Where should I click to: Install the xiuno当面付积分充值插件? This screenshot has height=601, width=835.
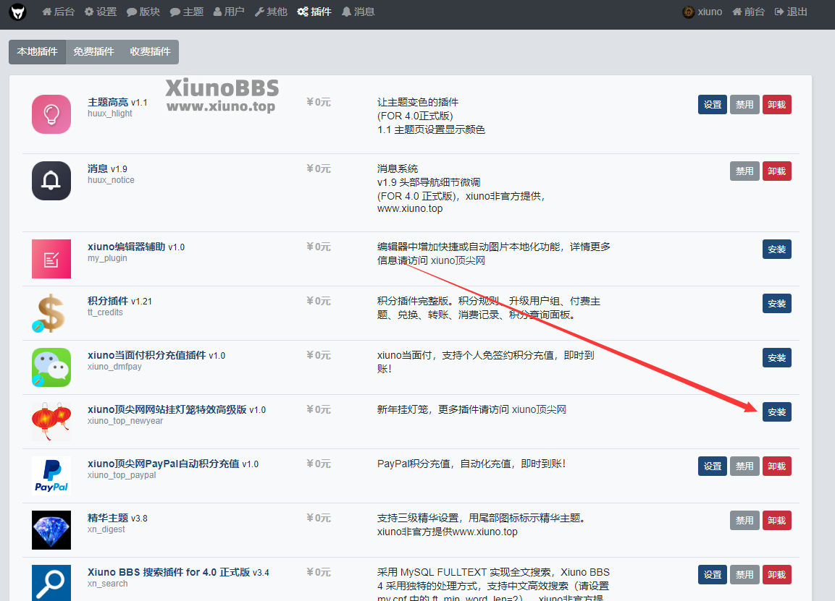point(777,358)
